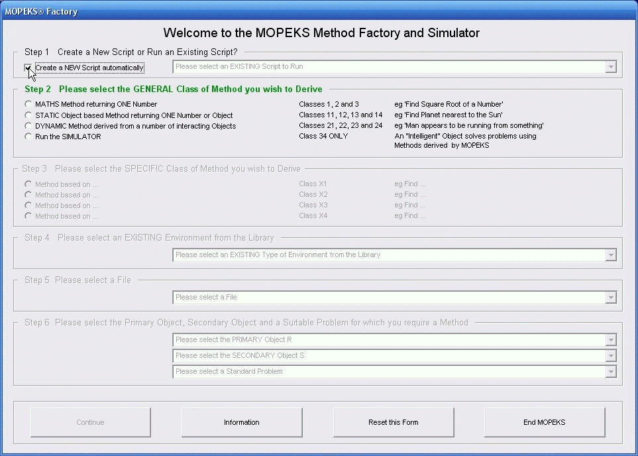Click the text 'Class 34 ONLY'
This screenshot has height=456, width=638.
coord(323,136)
